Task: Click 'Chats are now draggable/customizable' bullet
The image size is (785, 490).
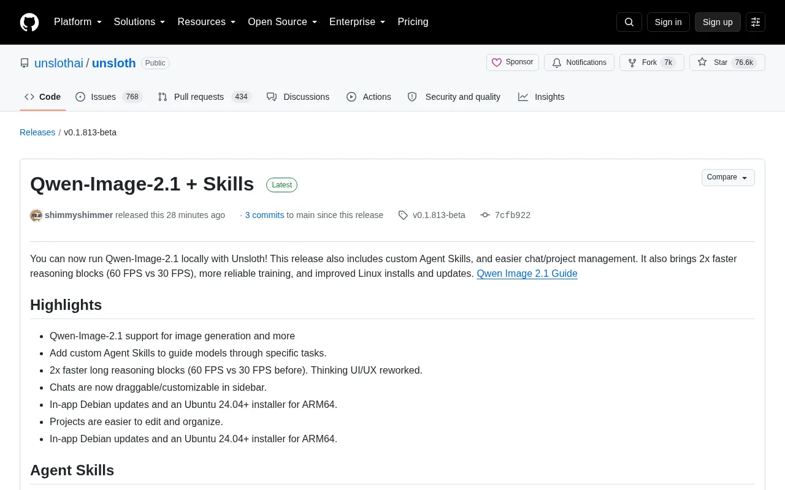Action: [158, 387]
